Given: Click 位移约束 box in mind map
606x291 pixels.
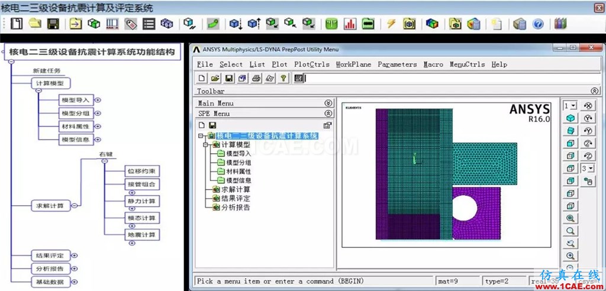Looking at the screenshot, I should (142, 171).
